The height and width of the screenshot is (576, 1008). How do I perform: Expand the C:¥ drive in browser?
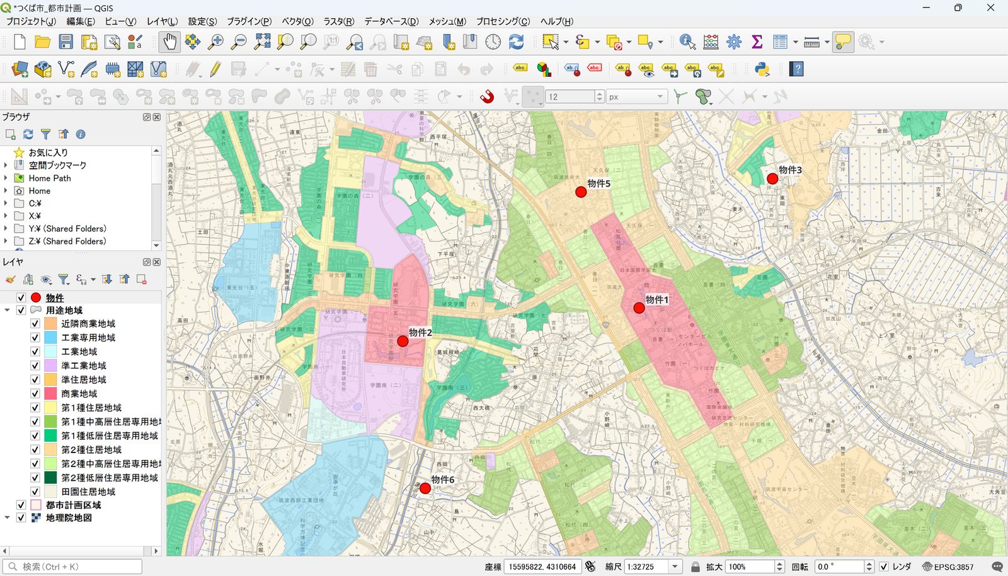6,203
